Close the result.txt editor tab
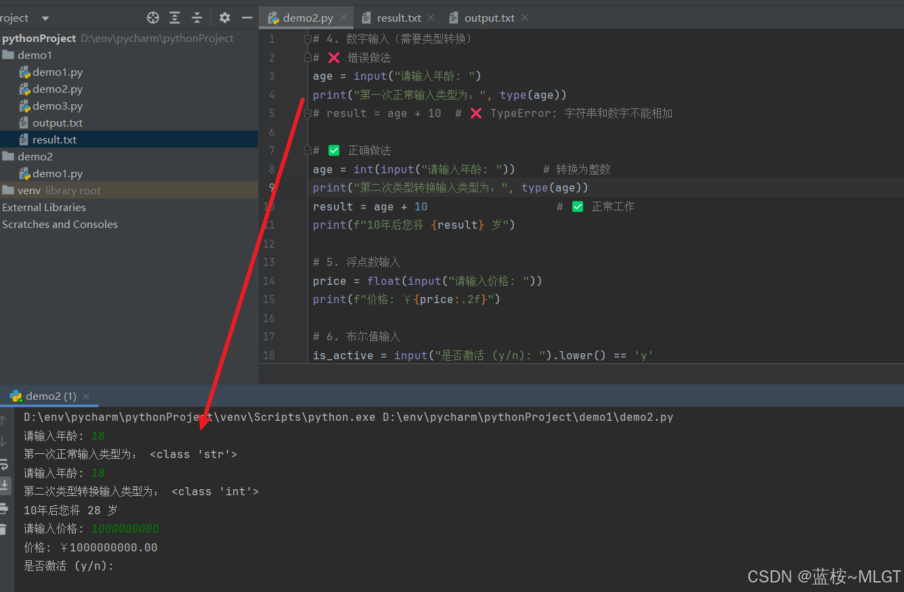The image size is (904, 592). (431, 18)
